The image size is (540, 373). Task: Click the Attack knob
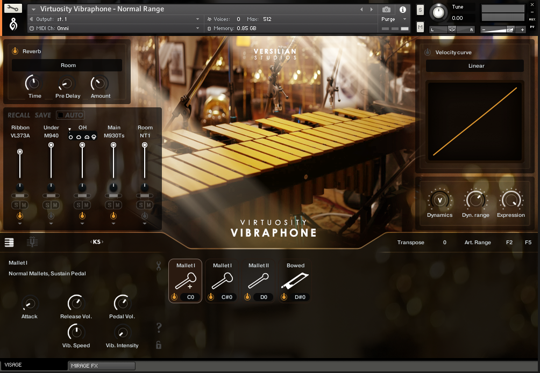pos(30,304)
